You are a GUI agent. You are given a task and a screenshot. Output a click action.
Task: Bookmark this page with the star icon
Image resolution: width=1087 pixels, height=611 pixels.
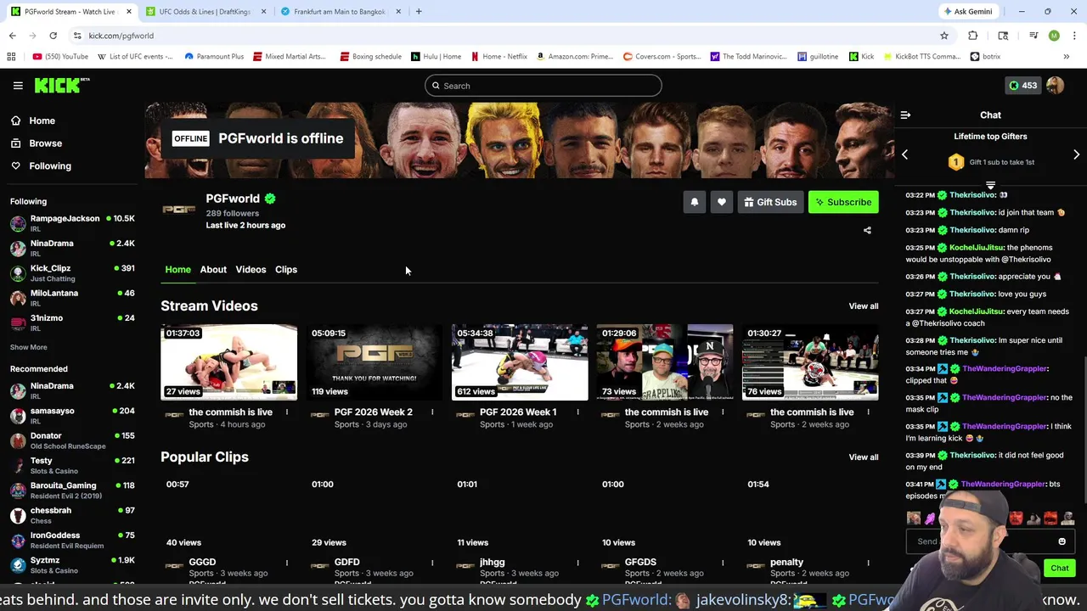pyautogui.click(x=943, y=36)
